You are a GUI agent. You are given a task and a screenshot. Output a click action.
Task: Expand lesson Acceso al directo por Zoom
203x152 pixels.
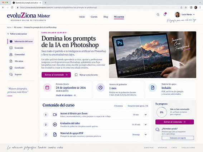click(x=146, y=114)
